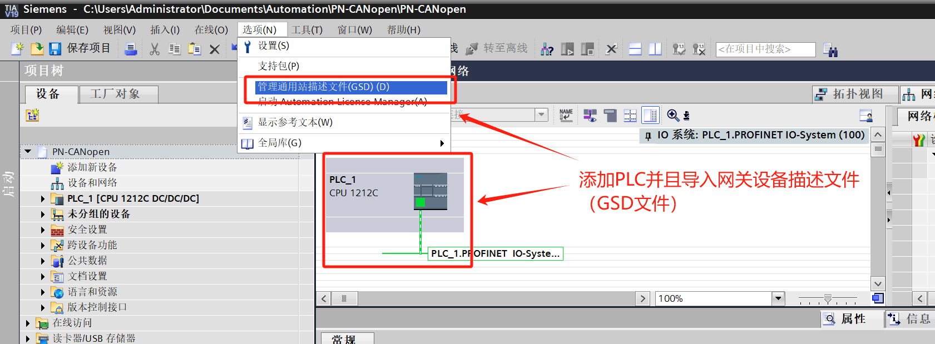Click the 转至离线 go offline button
This screenshot has height=344, width=935.
click(x=496, y=48)
